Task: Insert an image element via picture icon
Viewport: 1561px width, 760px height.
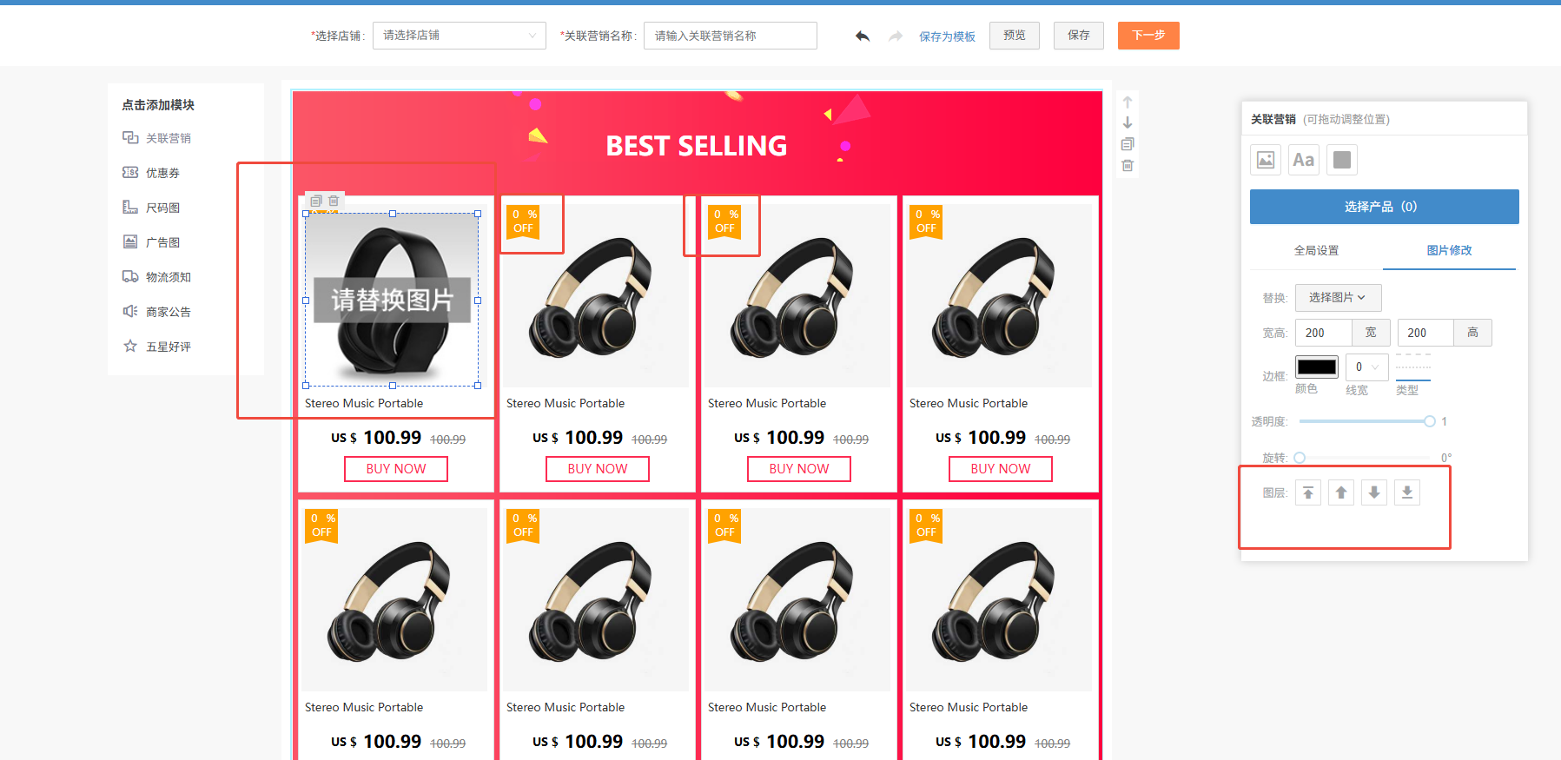Action: (1266, 160)
